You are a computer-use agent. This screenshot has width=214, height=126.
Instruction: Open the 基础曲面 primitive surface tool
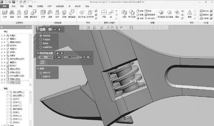pos(72,14)
